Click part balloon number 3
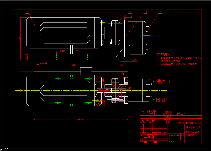This screenshot has width=211, height=151. [146, 12]
